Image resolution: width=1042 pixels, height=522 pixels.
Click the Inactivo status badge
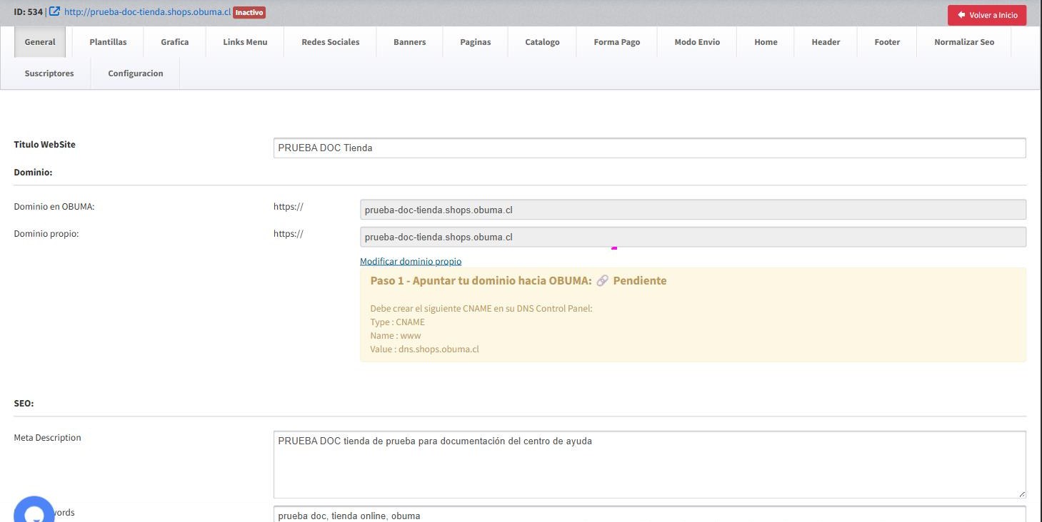tap(249, 12)
